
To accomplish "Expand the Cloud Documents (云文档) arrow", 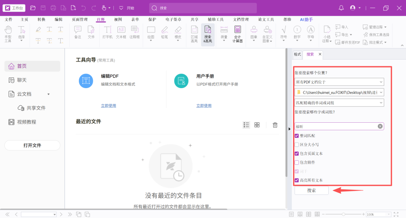I will point(48,94).
